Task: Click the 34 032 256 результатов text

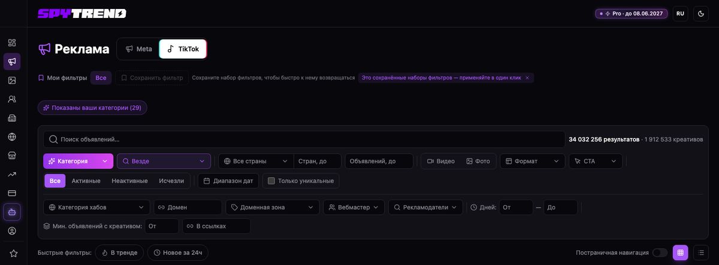Action: (x=604, y=139)
